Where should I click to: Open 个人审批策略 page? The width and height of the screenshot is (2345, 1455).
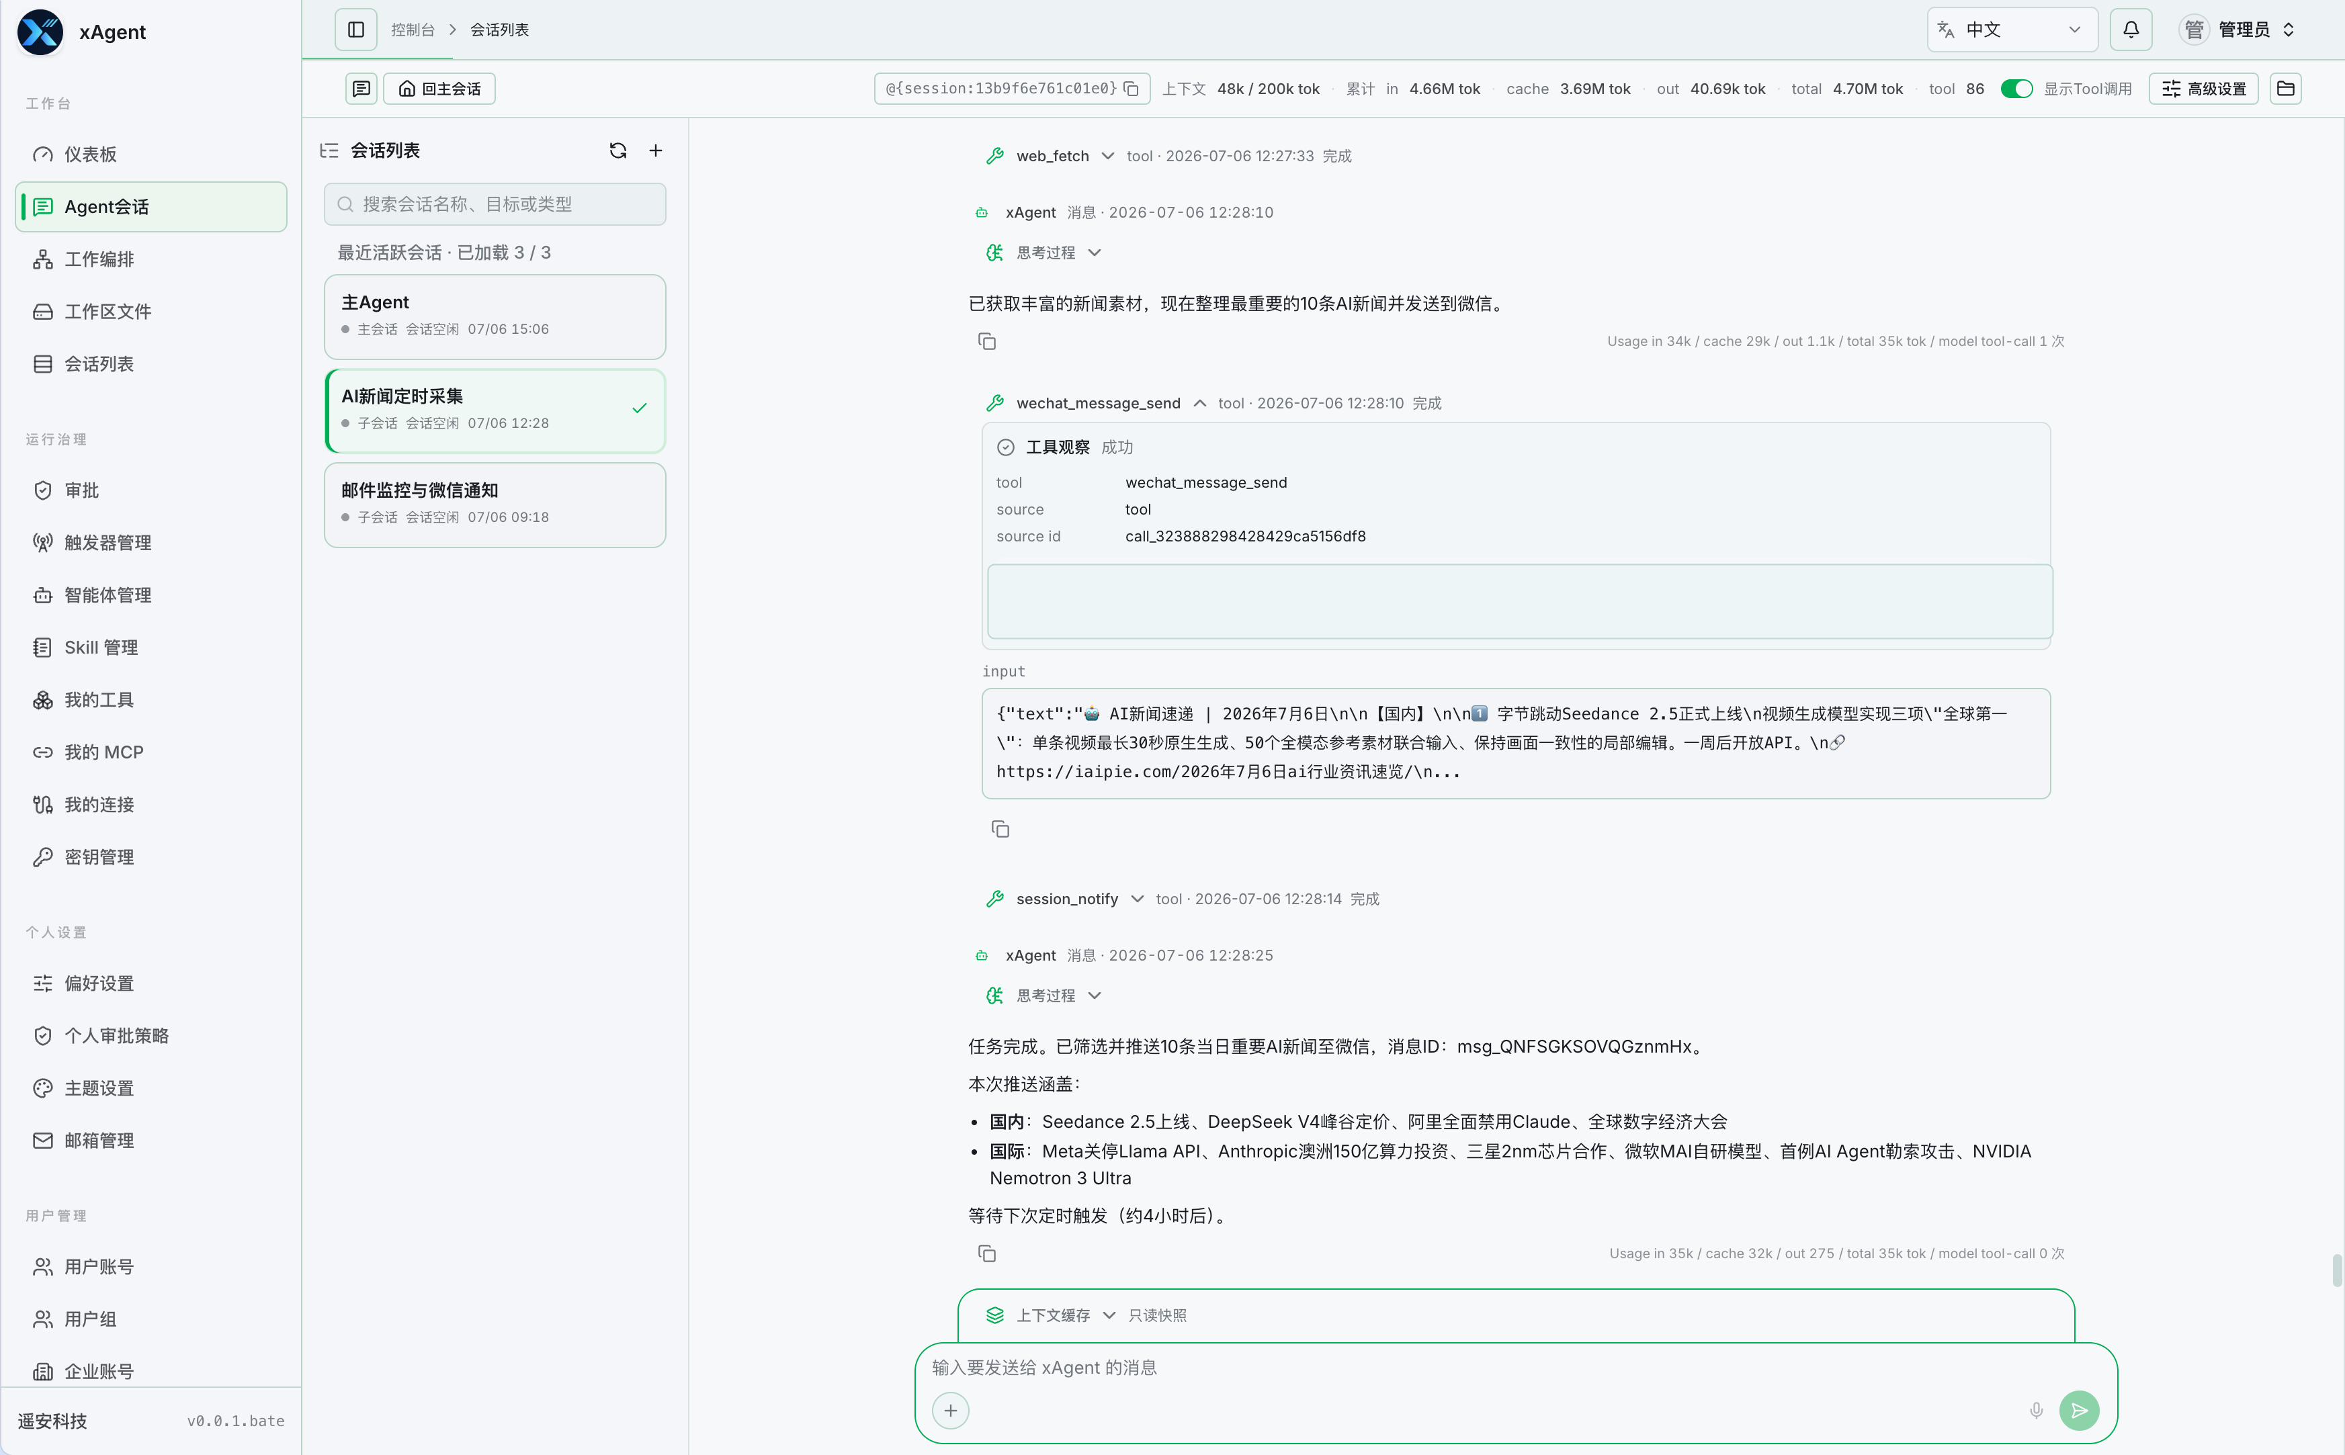pos(151,1035)
